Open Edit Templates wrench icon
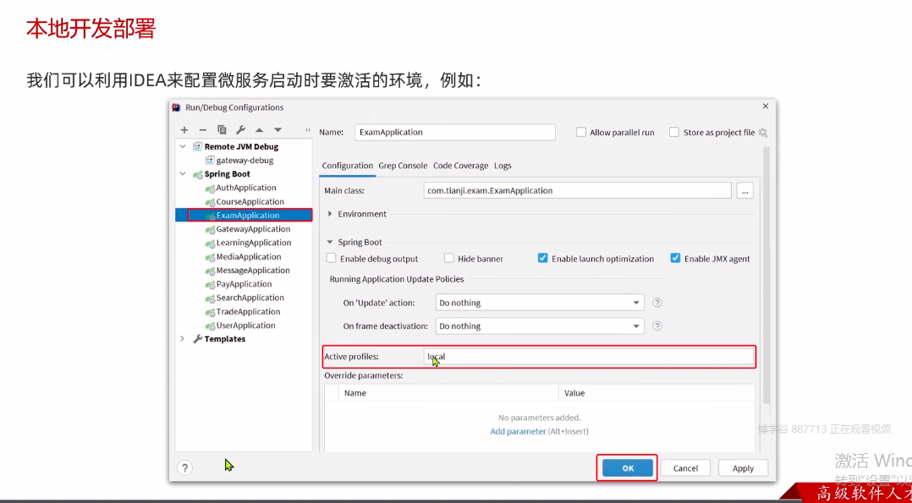The height and width of the screenshot is (503, 912). click(x=241, y=130)
